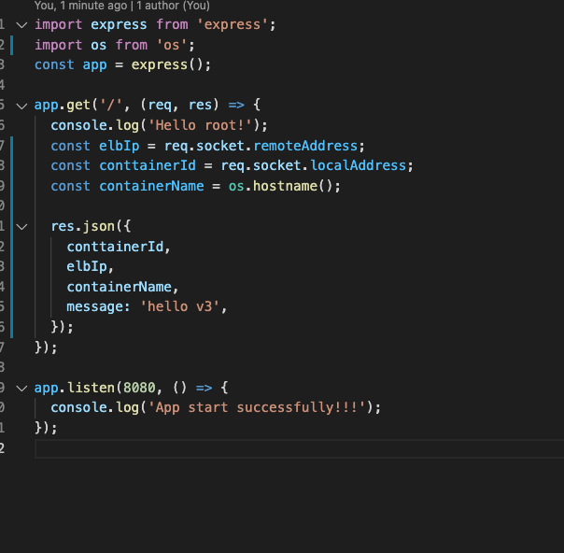
Task: Collapse the app.listen block fold arrow
Action: pos(21,389)
